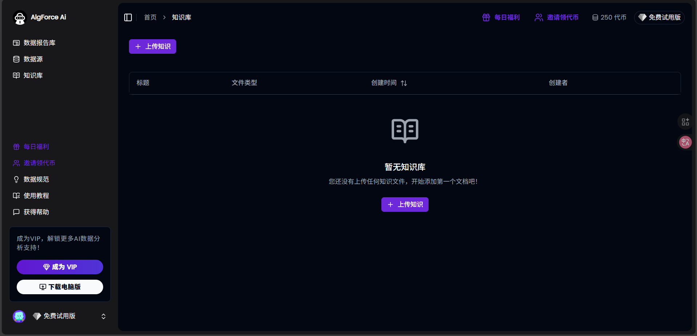Click 下载电脑版 button

click(60, 287)
